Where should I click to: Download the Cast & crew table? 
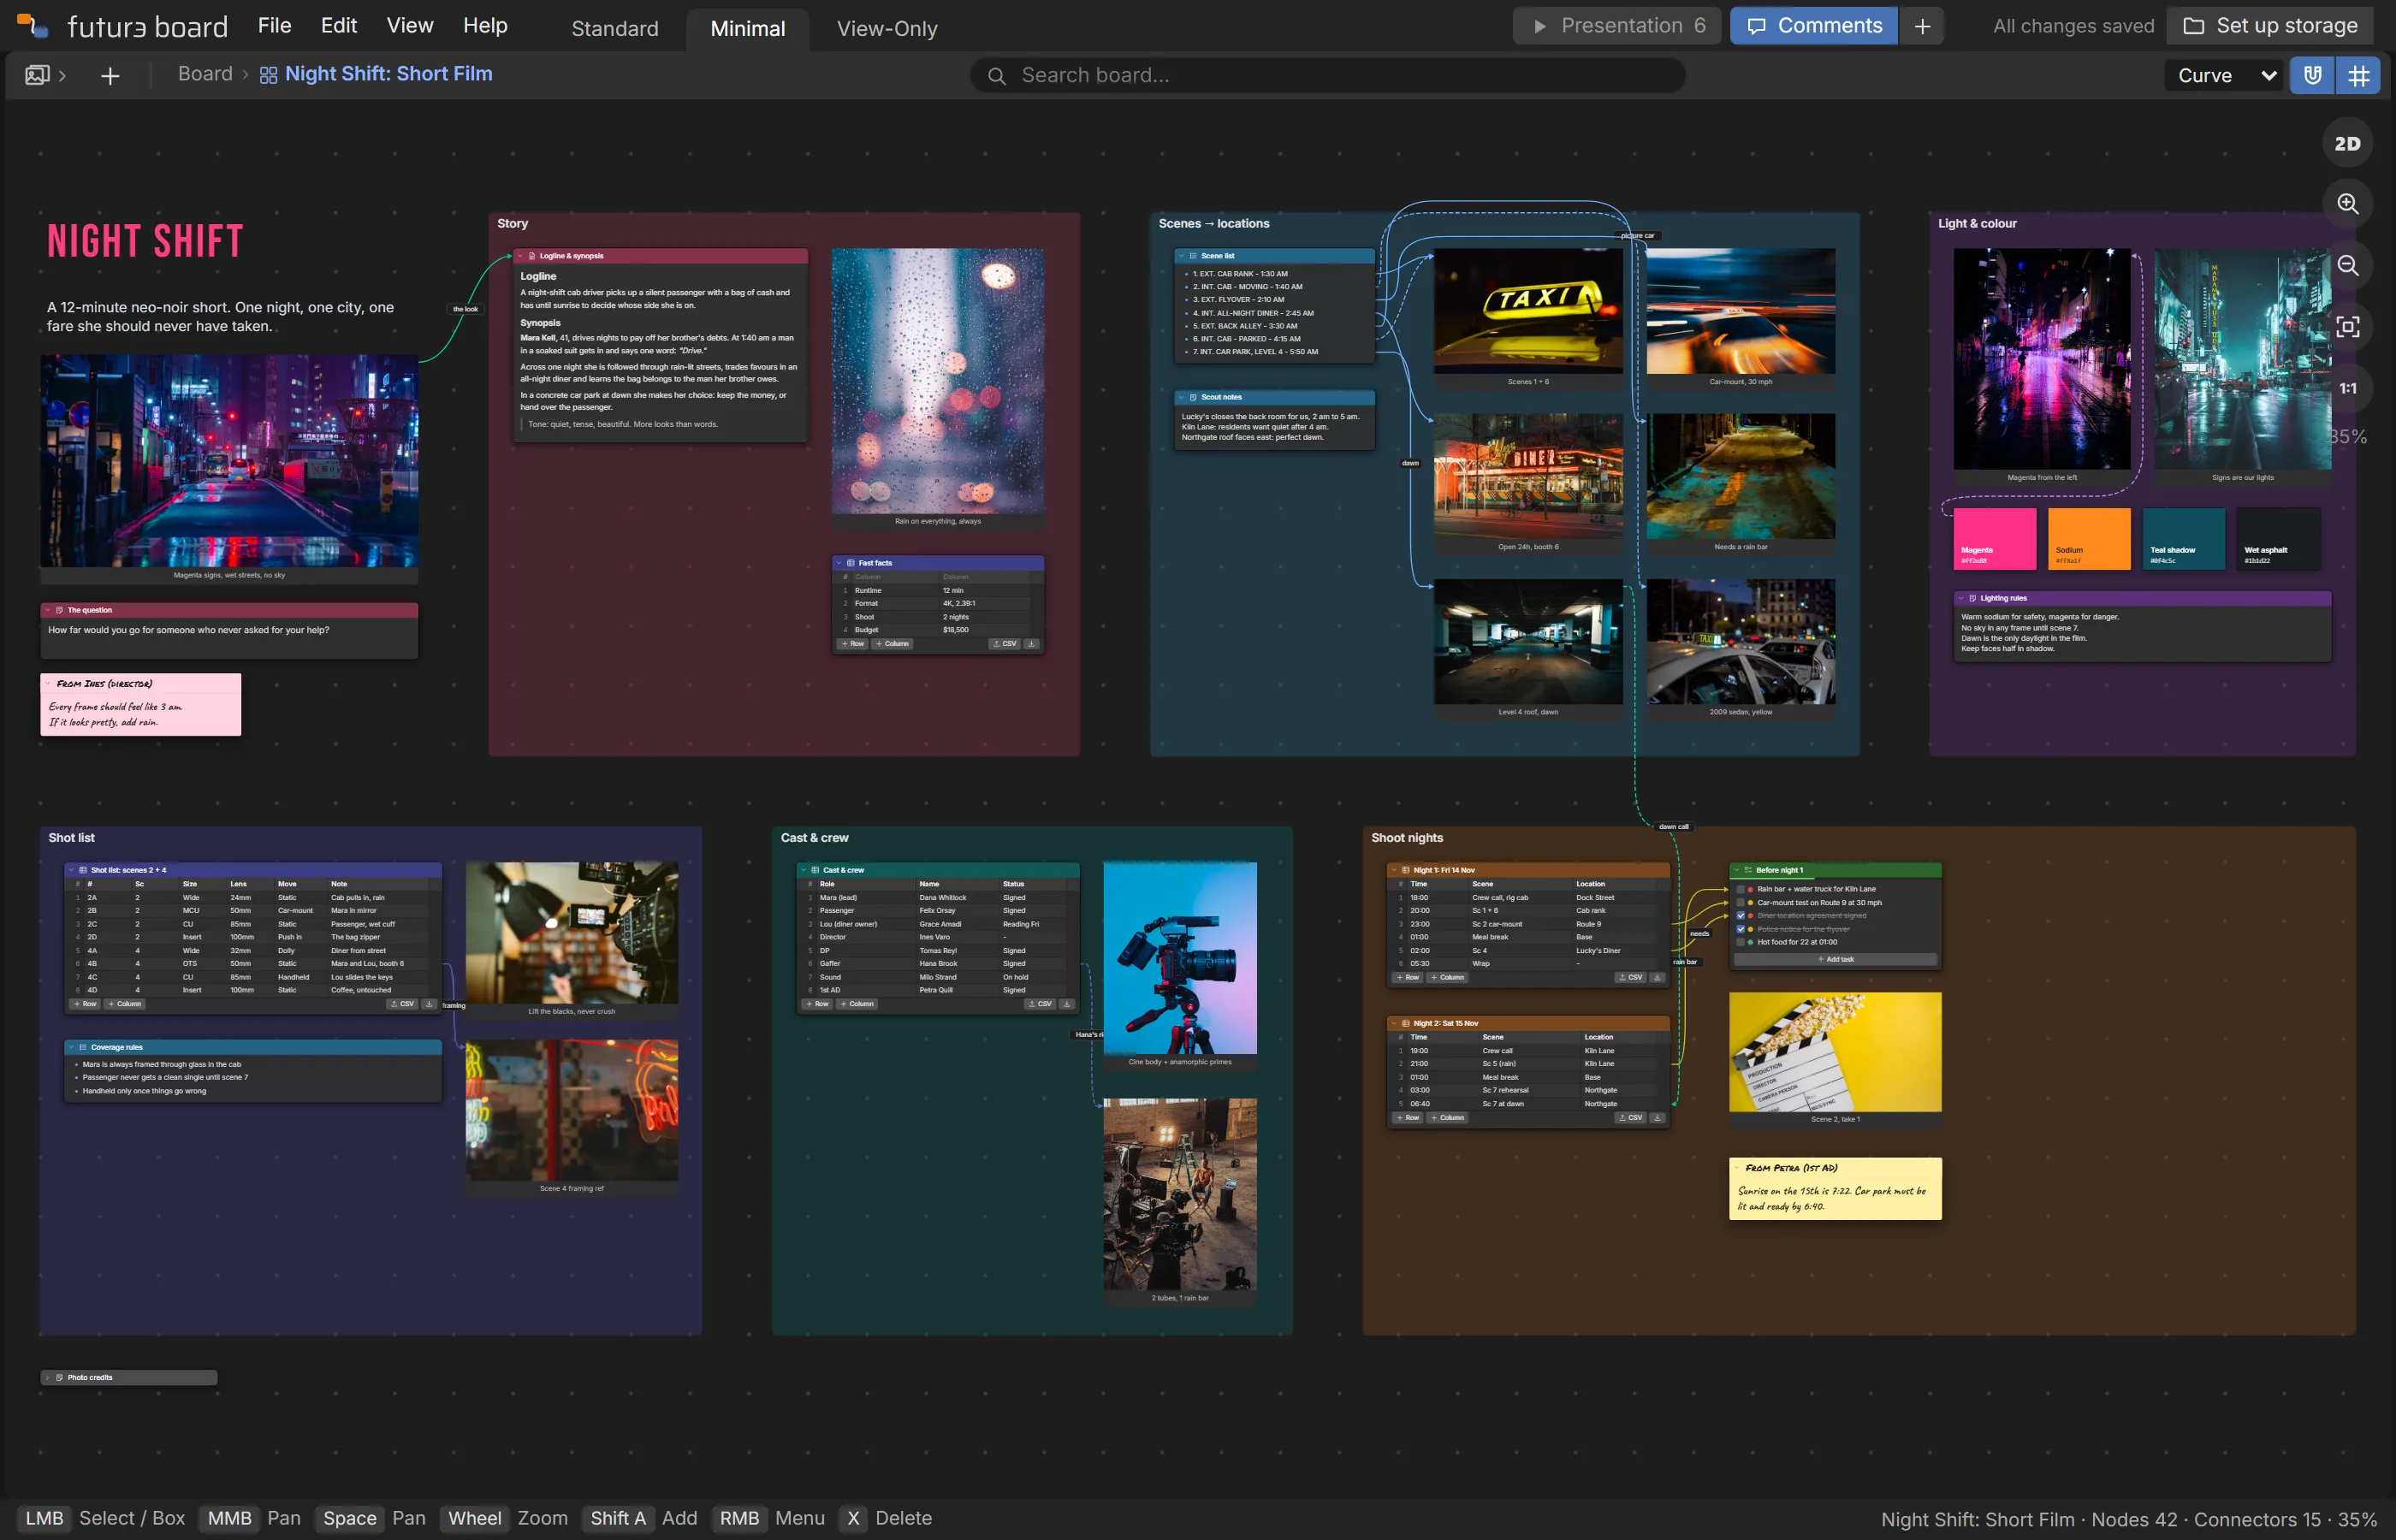tap(1066, 1004)
